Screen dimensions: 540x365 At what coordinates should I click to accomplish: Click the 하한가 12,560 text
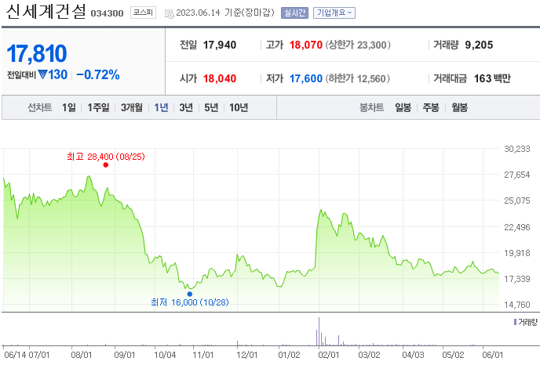[x=357, y=78]
